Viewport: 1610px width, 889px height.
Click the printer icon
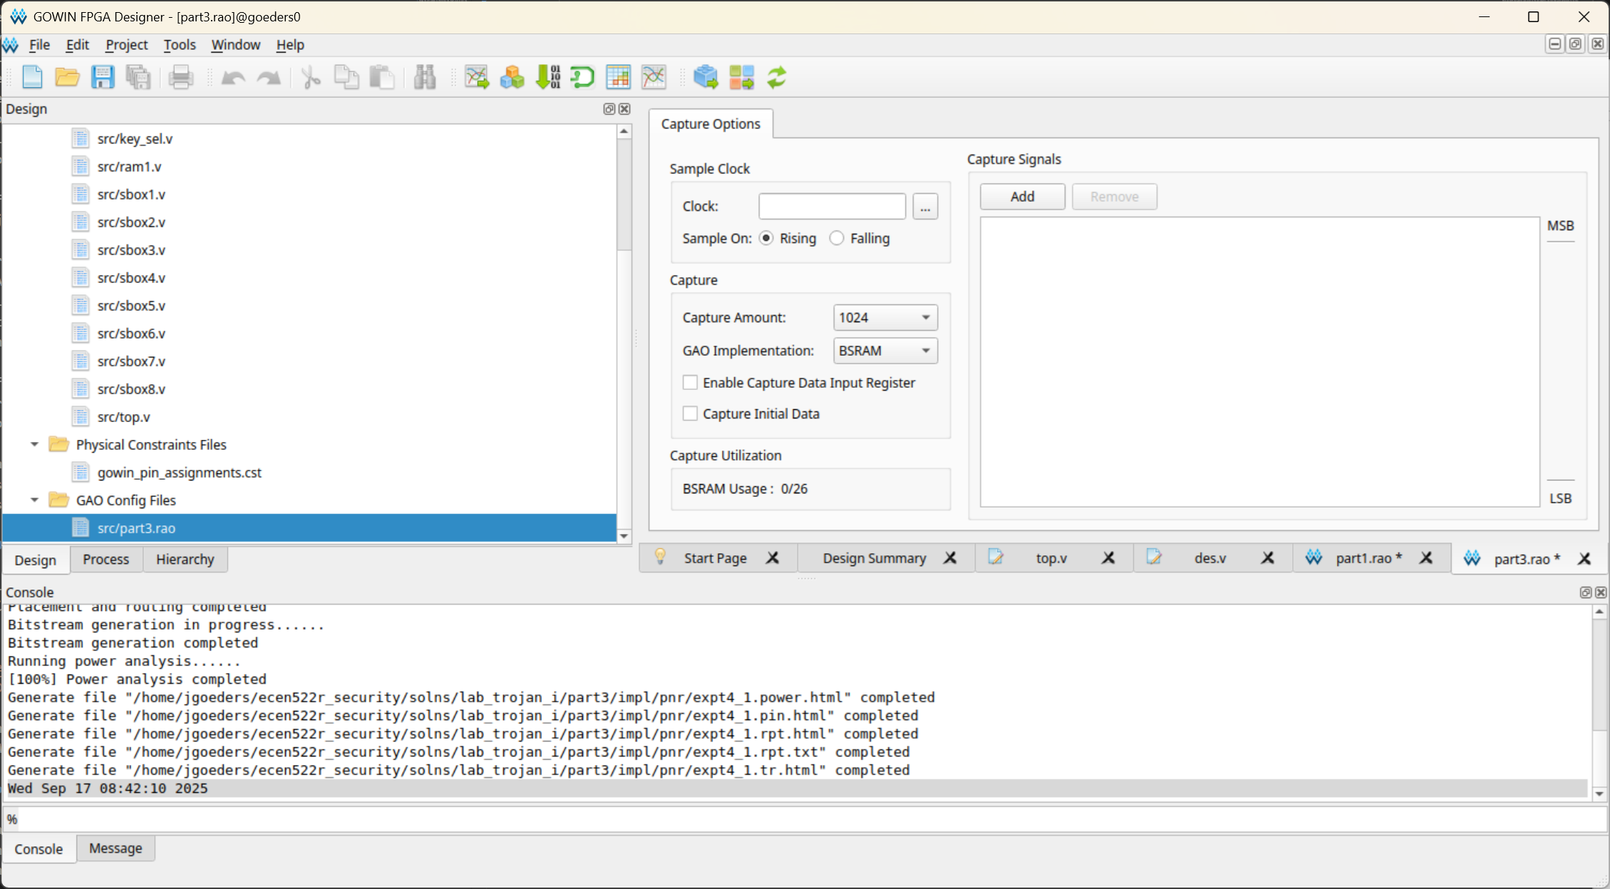pyautogui.click(x=181, y=77)
